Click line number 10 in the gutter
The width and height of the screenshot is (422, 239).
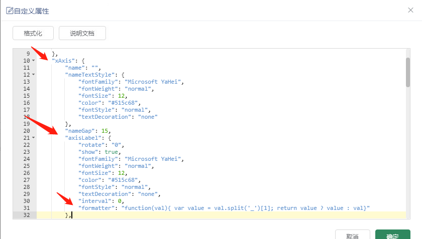tap(26, 61)
